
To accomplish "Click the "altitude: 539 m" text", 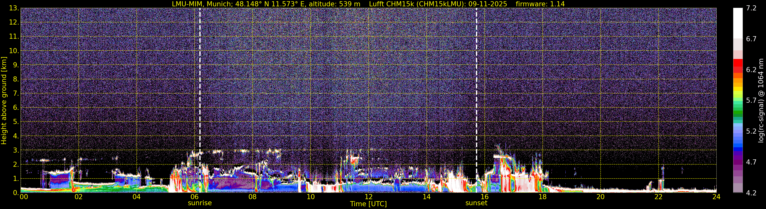I will pos(334,4).
